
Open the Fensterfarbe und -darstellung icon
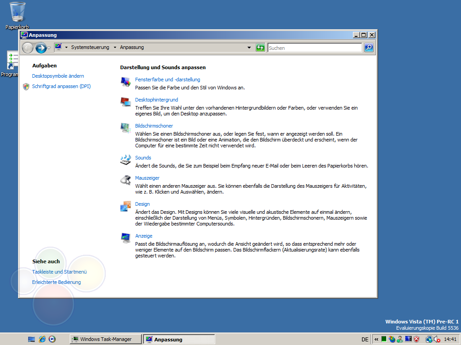point(126,82)
